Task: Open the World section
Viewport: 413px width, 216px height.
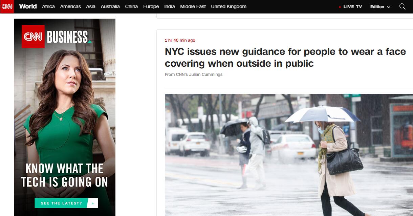Action: tap(28, 6)
